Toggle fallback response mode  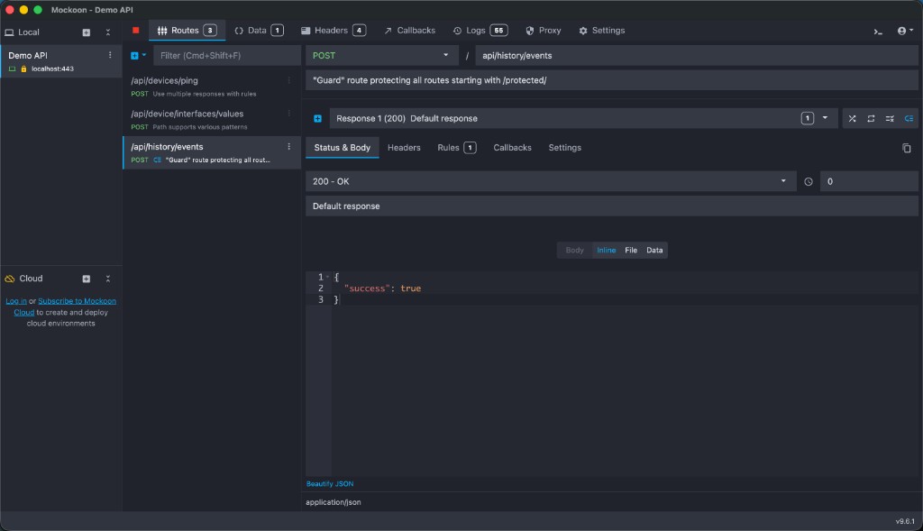909,118
